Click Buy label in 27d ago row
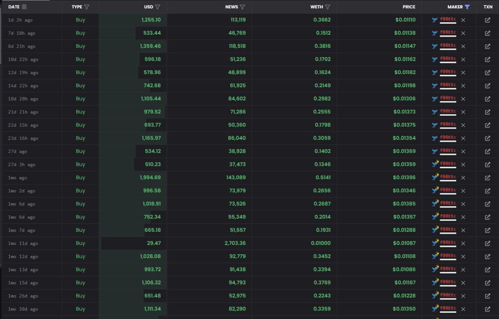This screenshot has width=499, height=319. 80,152
